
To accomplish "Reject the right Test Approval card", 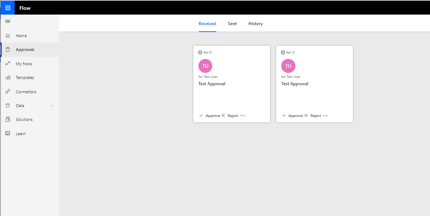I will point(313,115).
